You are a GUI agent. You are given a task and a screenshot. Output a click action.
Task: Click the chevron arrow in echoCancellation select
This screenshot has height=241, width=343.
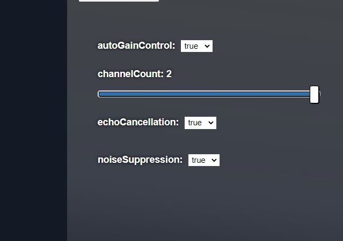tap(210, 123)
